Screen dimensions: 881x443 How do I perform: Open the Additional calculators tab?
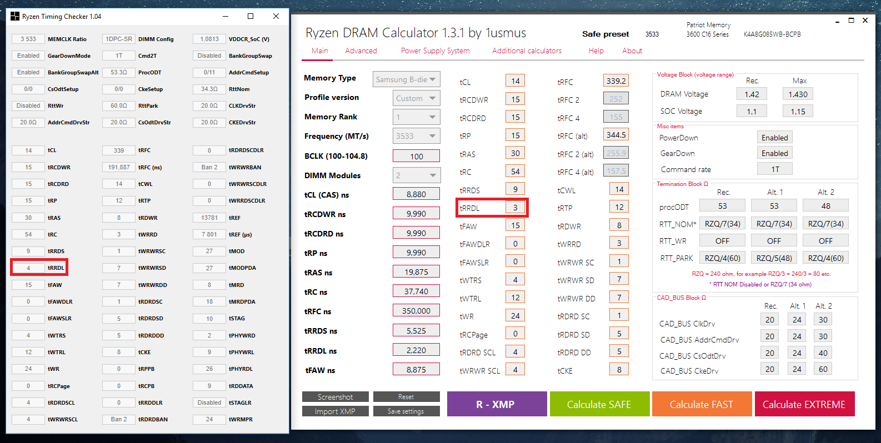pos(527,51)
